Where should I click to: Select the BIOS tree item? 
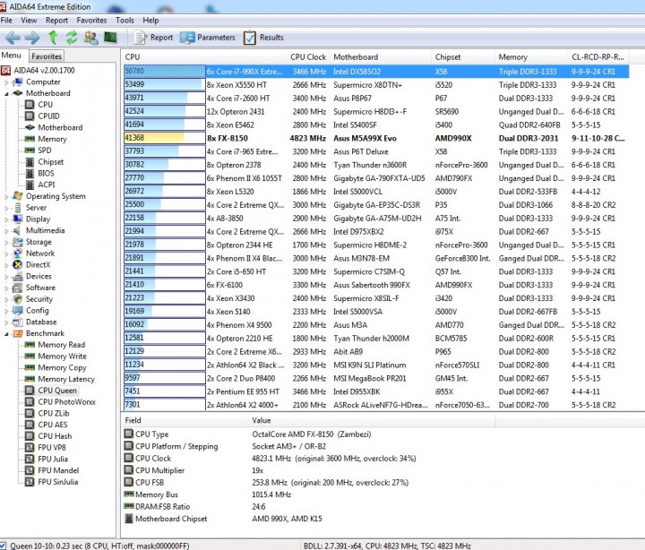pos(46,173)
